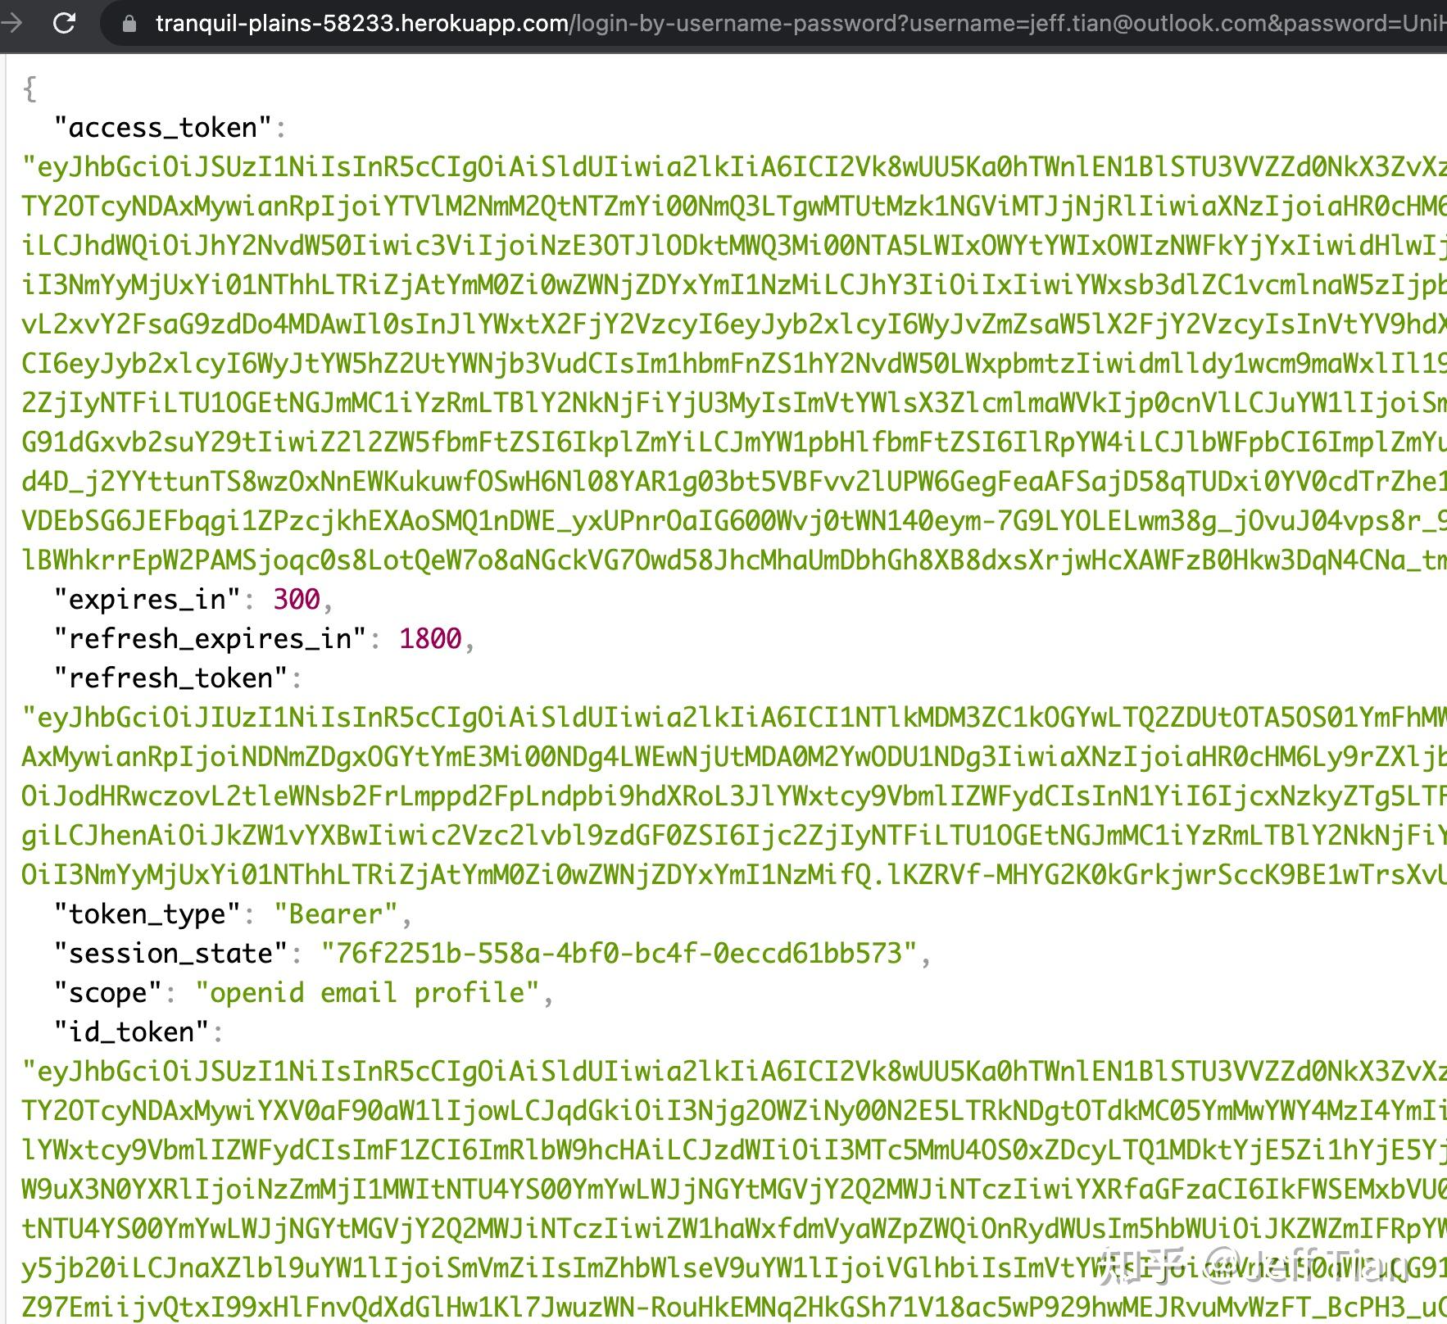This screenshot has height=1324, width=1447.
Task: Click the address bar to edit the URL
Action: click(x=737, y=22)
